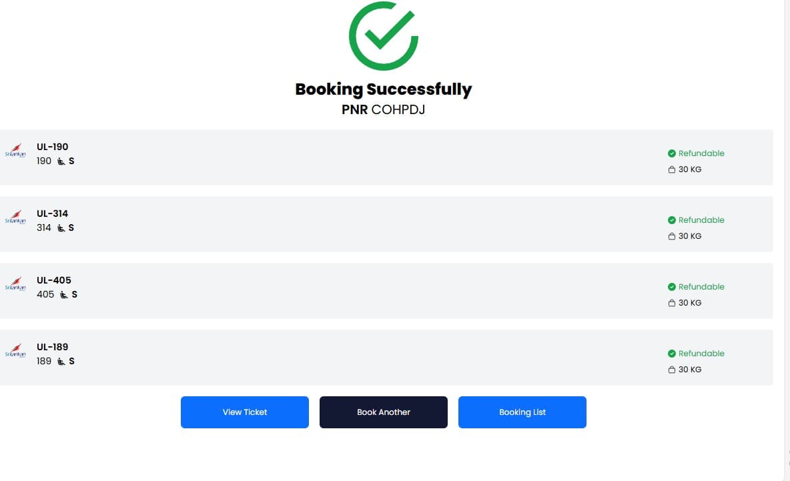Viewport: 790px width, 481px height.
Task: Click the seat icon next to 190
Action: (x=60, y=161)
